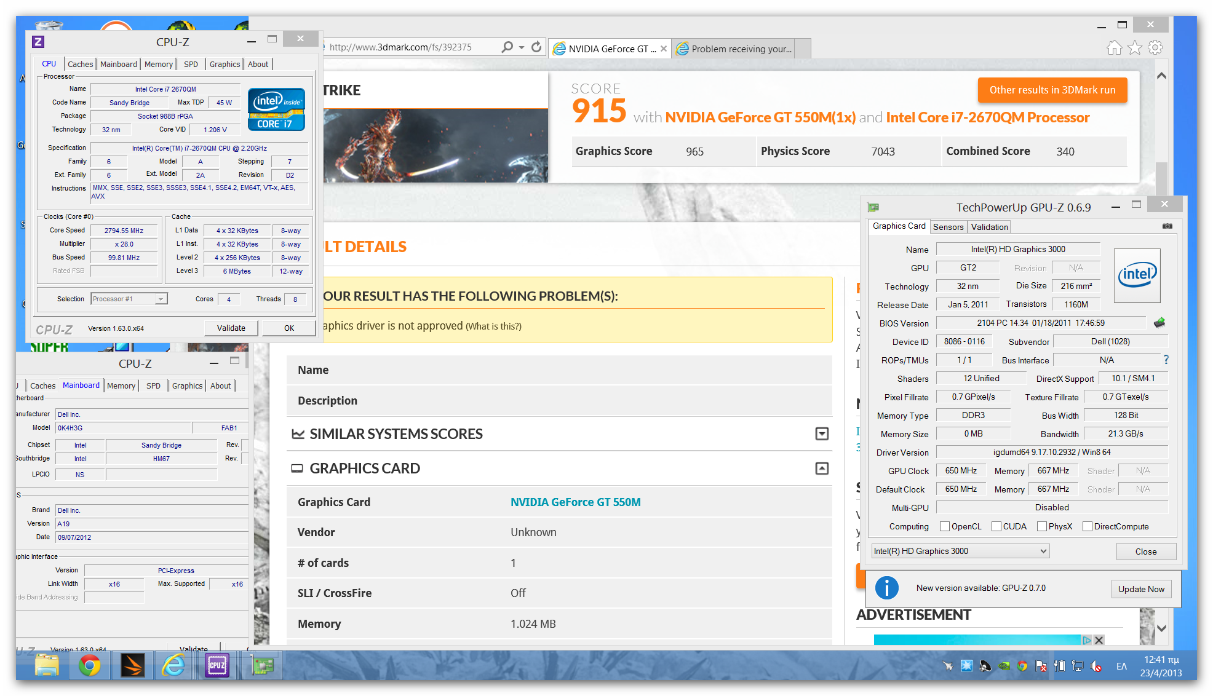
Task: Open the browser tools gear icon
Action: 1155,48
